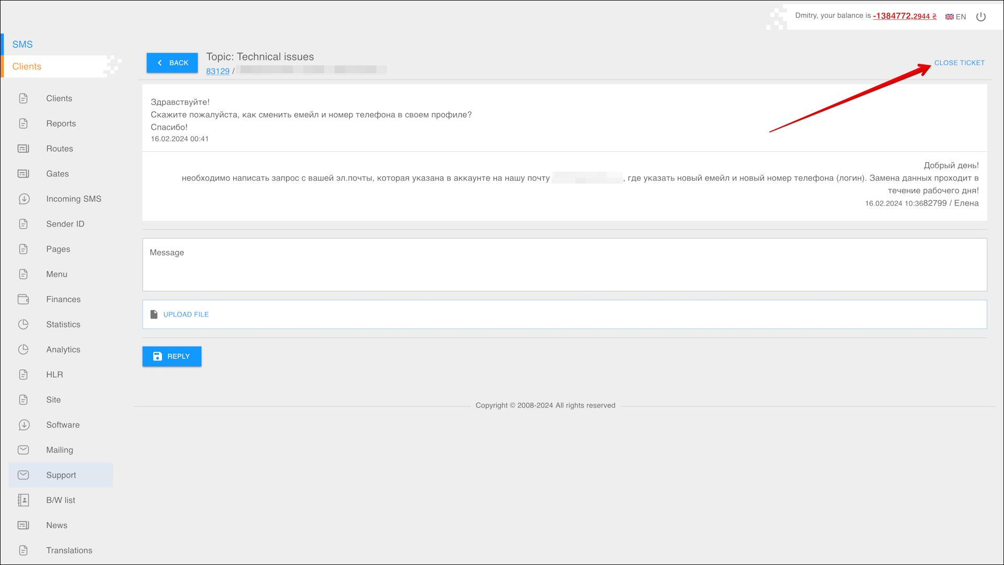Open client ID 83129 link
The width and height of the screenshot is (1004, 565).
218,71
